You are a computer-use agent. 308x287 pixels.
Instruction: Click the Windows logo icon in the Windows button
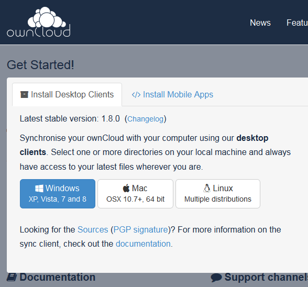(39, 189)
